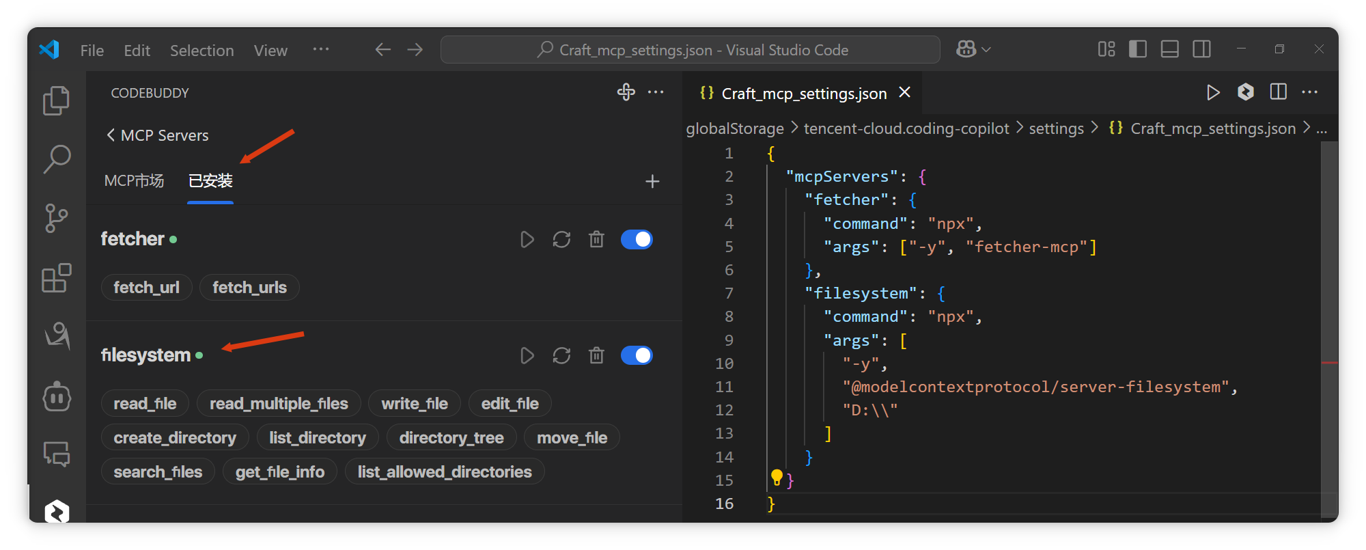Delete the fetcher MCP server
Image resolution: width=1366 pixels, height=550 pixels.
596,239
